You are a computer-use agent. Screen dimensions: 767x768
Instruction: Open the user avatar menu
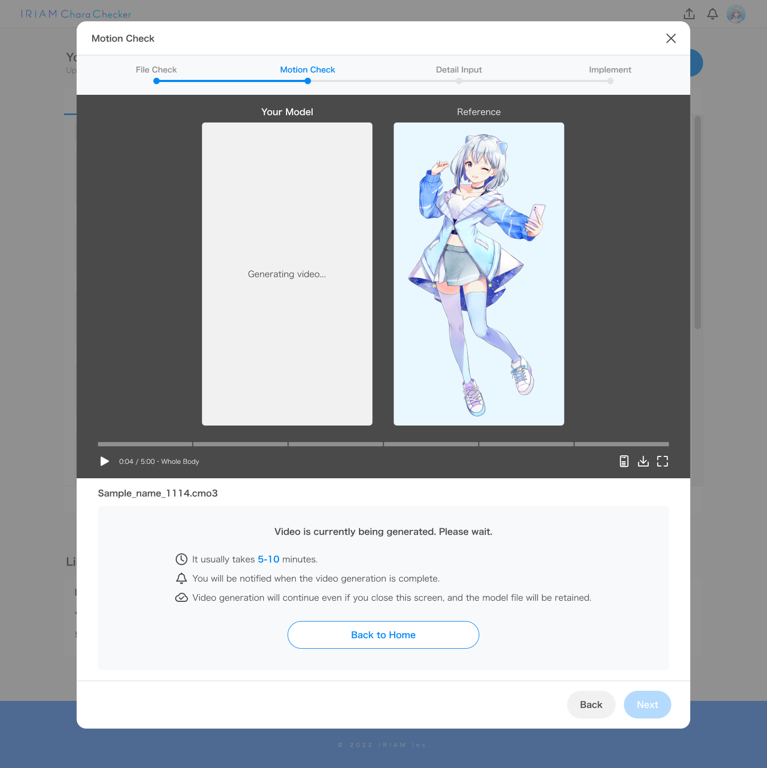pyautogui.click(x=736, y=14)
